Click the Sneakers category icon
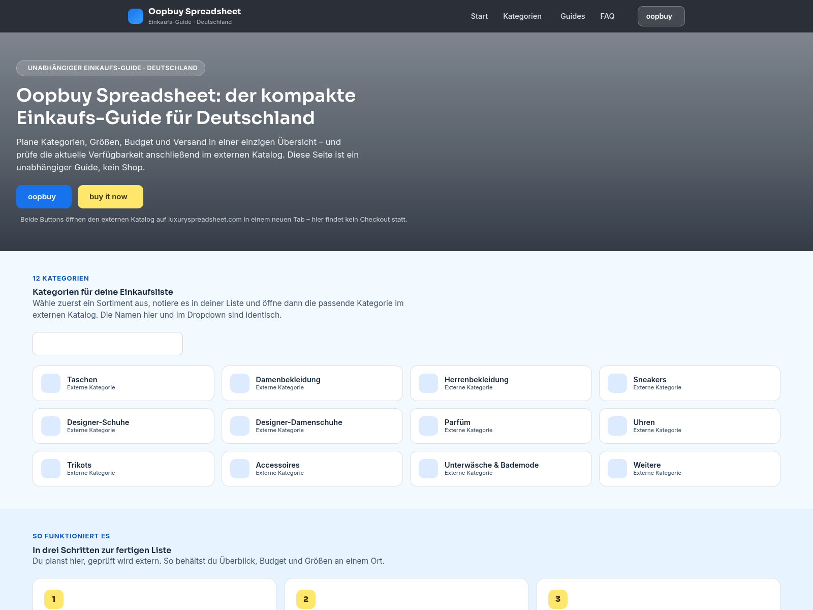 [x=617, y=383]
